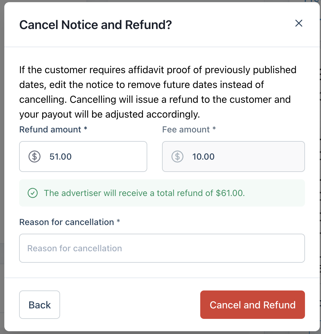This screenshot has width=321, height=334.
Task: Click the "Refund amount" field label
Action: click(x=50, y=129)
